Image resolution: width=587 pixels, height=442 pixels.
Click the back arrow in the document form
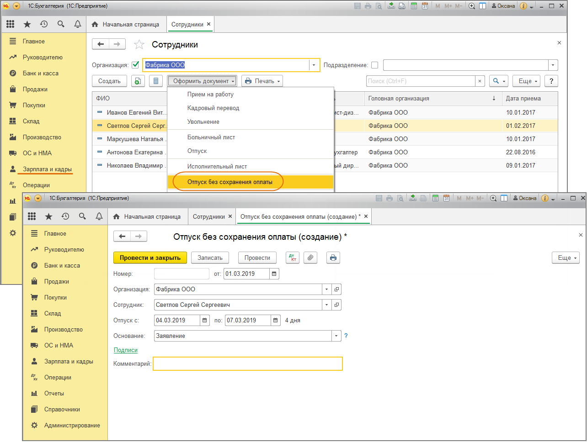coord(122,236)
